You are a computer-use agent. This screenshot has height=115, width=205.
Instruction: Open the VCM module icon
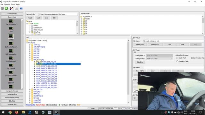click(x=11, y=28)
